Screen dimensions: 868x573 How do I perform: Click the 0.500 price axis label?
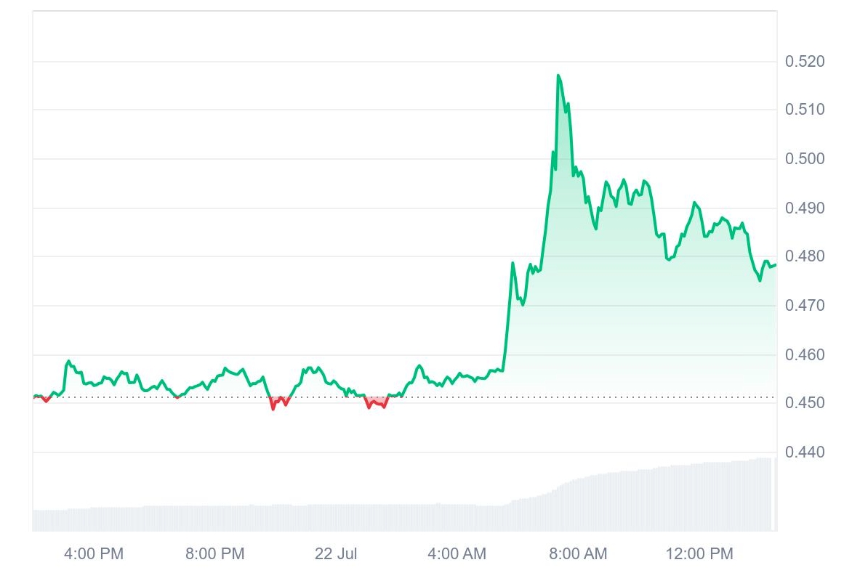click(805, 159)
